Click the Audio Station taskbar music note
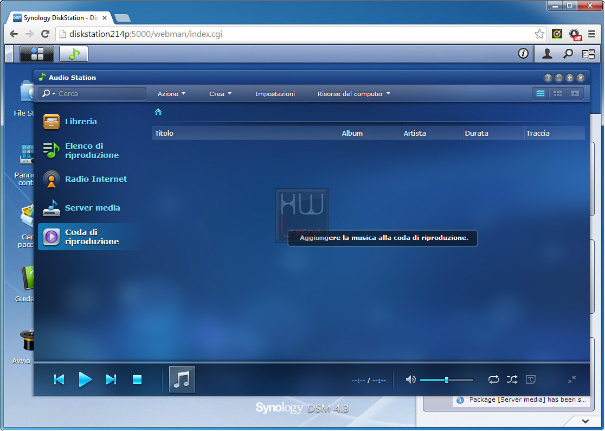The image size is (605, 431). pyautogui.click(x=74, y=54)
